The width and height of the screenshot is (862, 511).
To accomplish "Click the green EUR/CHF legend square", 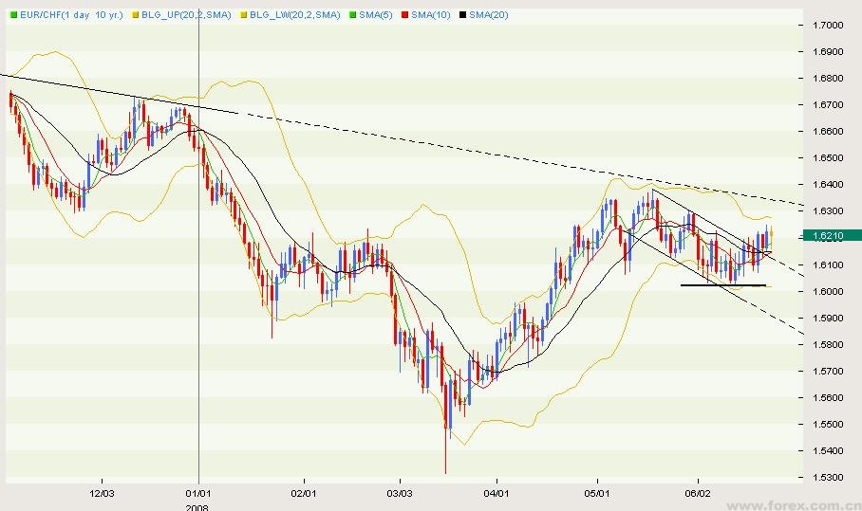I will coord(12,15).
